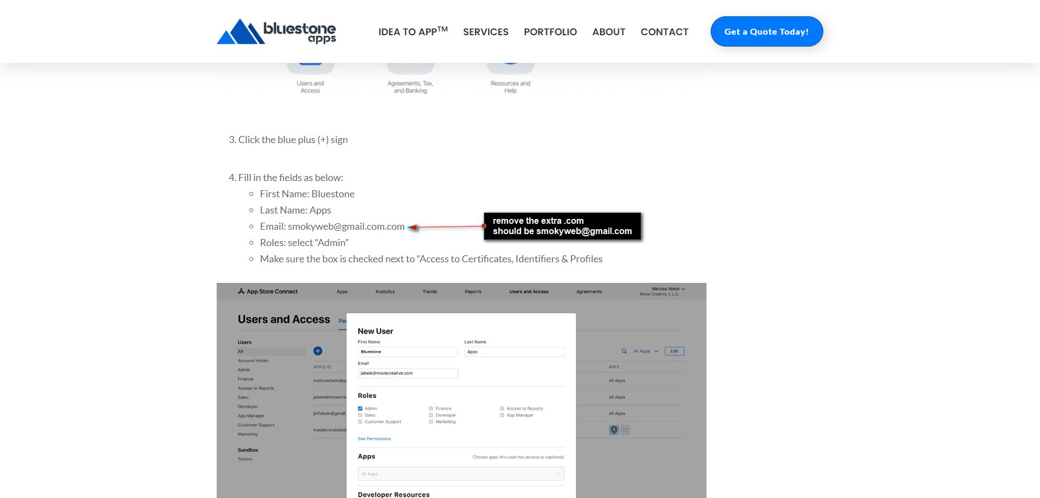
Task: Click the 'Email: smokyweb@gmail.com.com' bullet text
Action: (x=332, y=227)
